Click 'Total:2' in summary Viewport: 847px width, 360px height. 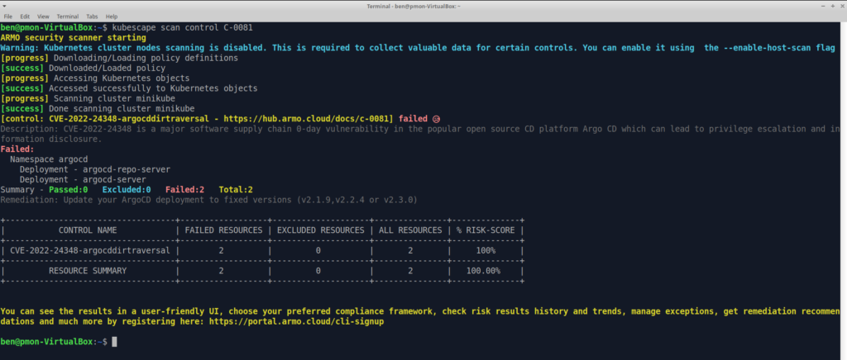(x=236, y=190)
